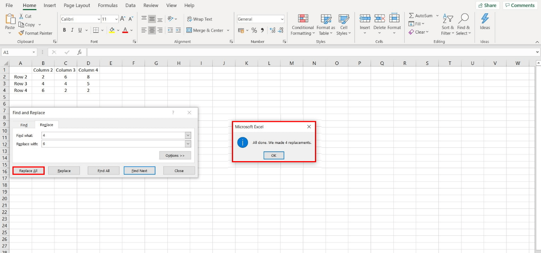Open the Formulas ribbon tab

(x=108, y=5)
